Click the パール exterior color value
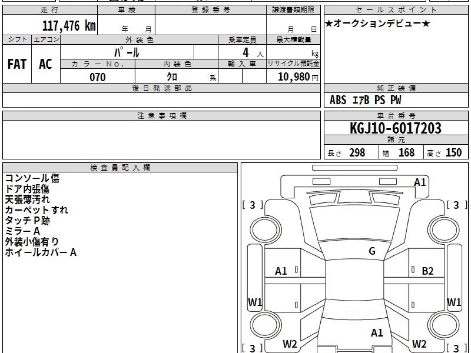The height and width of the screenshot is (353, 471). pyautogui.click(x=127, y=52)
